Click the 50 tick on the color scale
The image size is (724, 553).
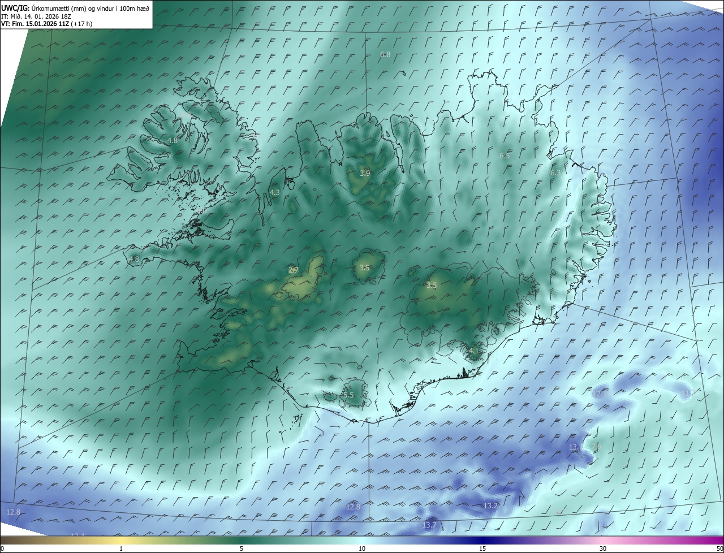[719, 548]
